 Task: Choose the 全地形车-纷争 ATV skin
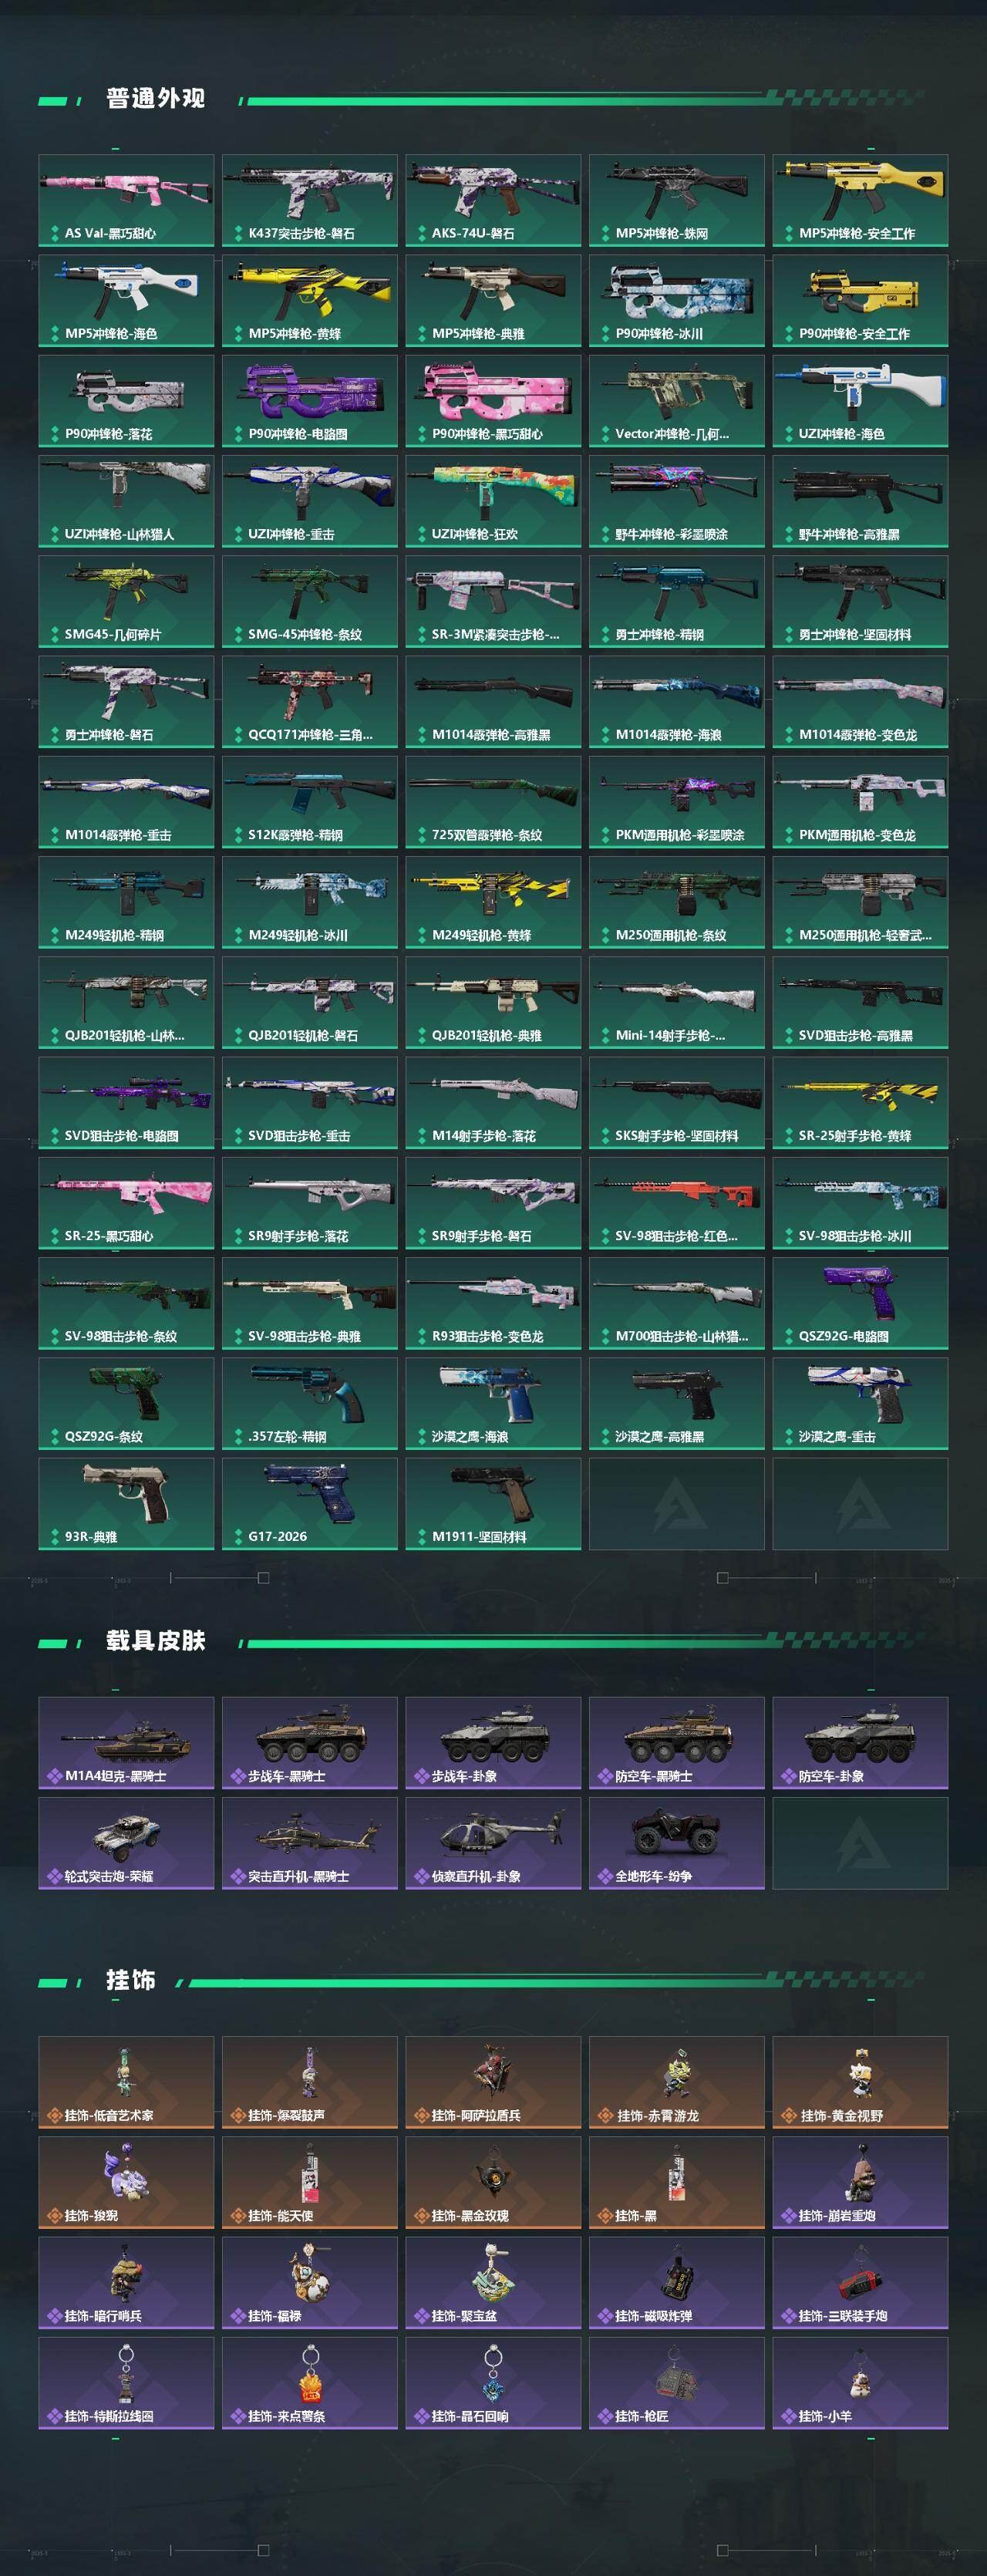677,1843
